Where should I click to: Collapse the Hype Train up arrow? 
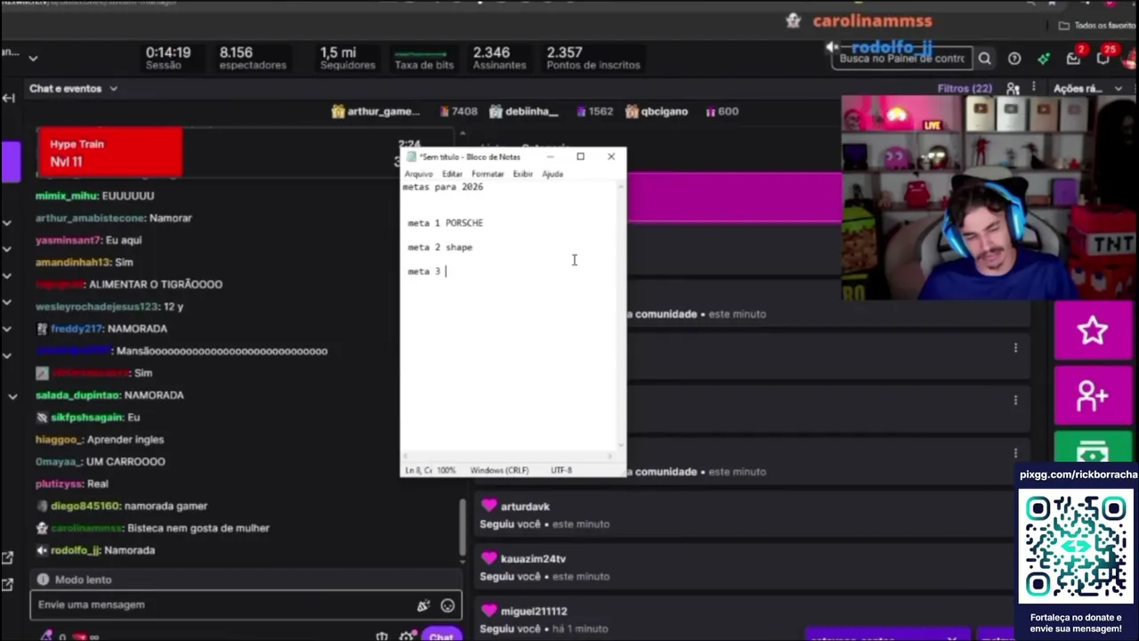pyautogui.click(x=462, y=134)
